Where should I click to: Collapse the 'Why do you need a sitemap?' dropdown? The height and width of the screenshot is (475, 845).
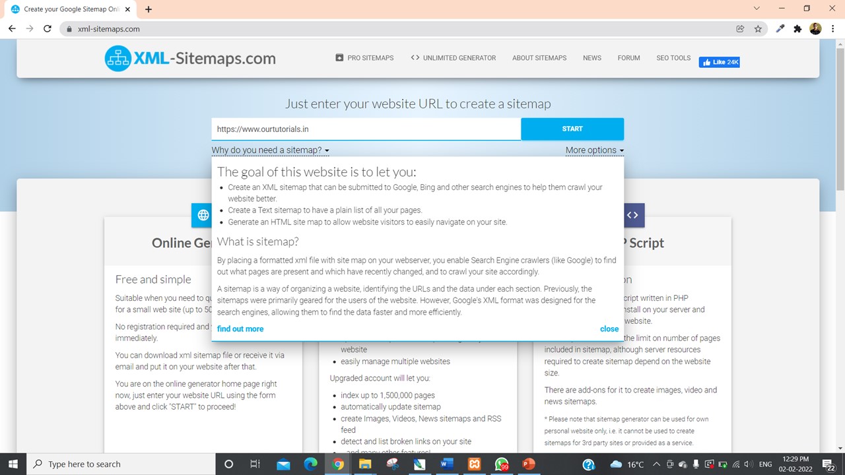pyautogui.click(x=270, y=150)
